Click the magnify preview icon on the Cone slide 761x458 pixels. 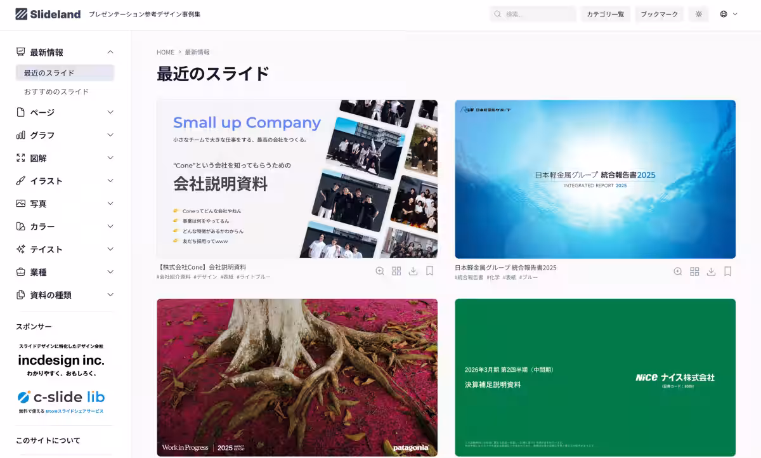pyautogui.click(x=380, y=271)
